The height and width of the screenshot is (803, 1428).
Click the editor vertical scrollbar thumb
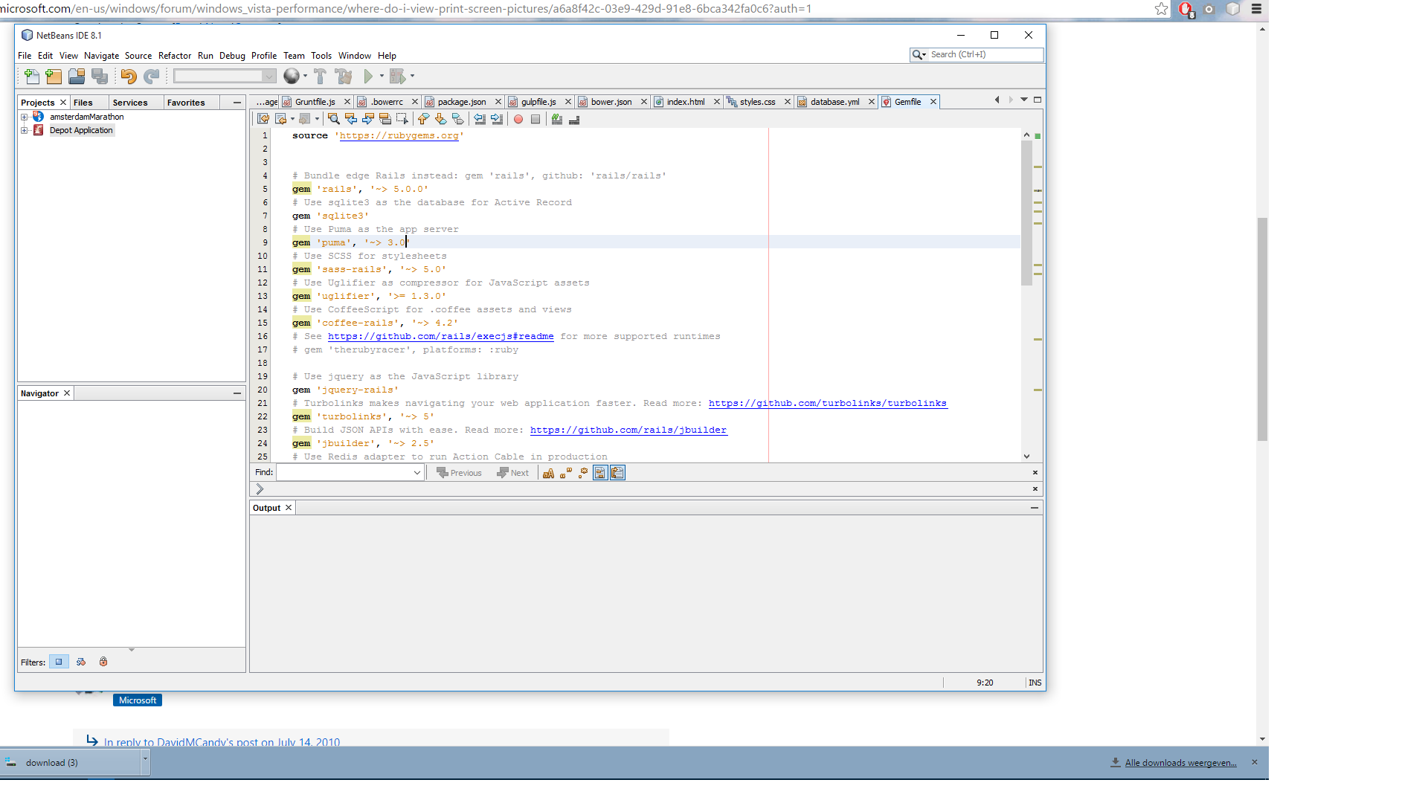pyautogui.click(x=1026, y=212)
